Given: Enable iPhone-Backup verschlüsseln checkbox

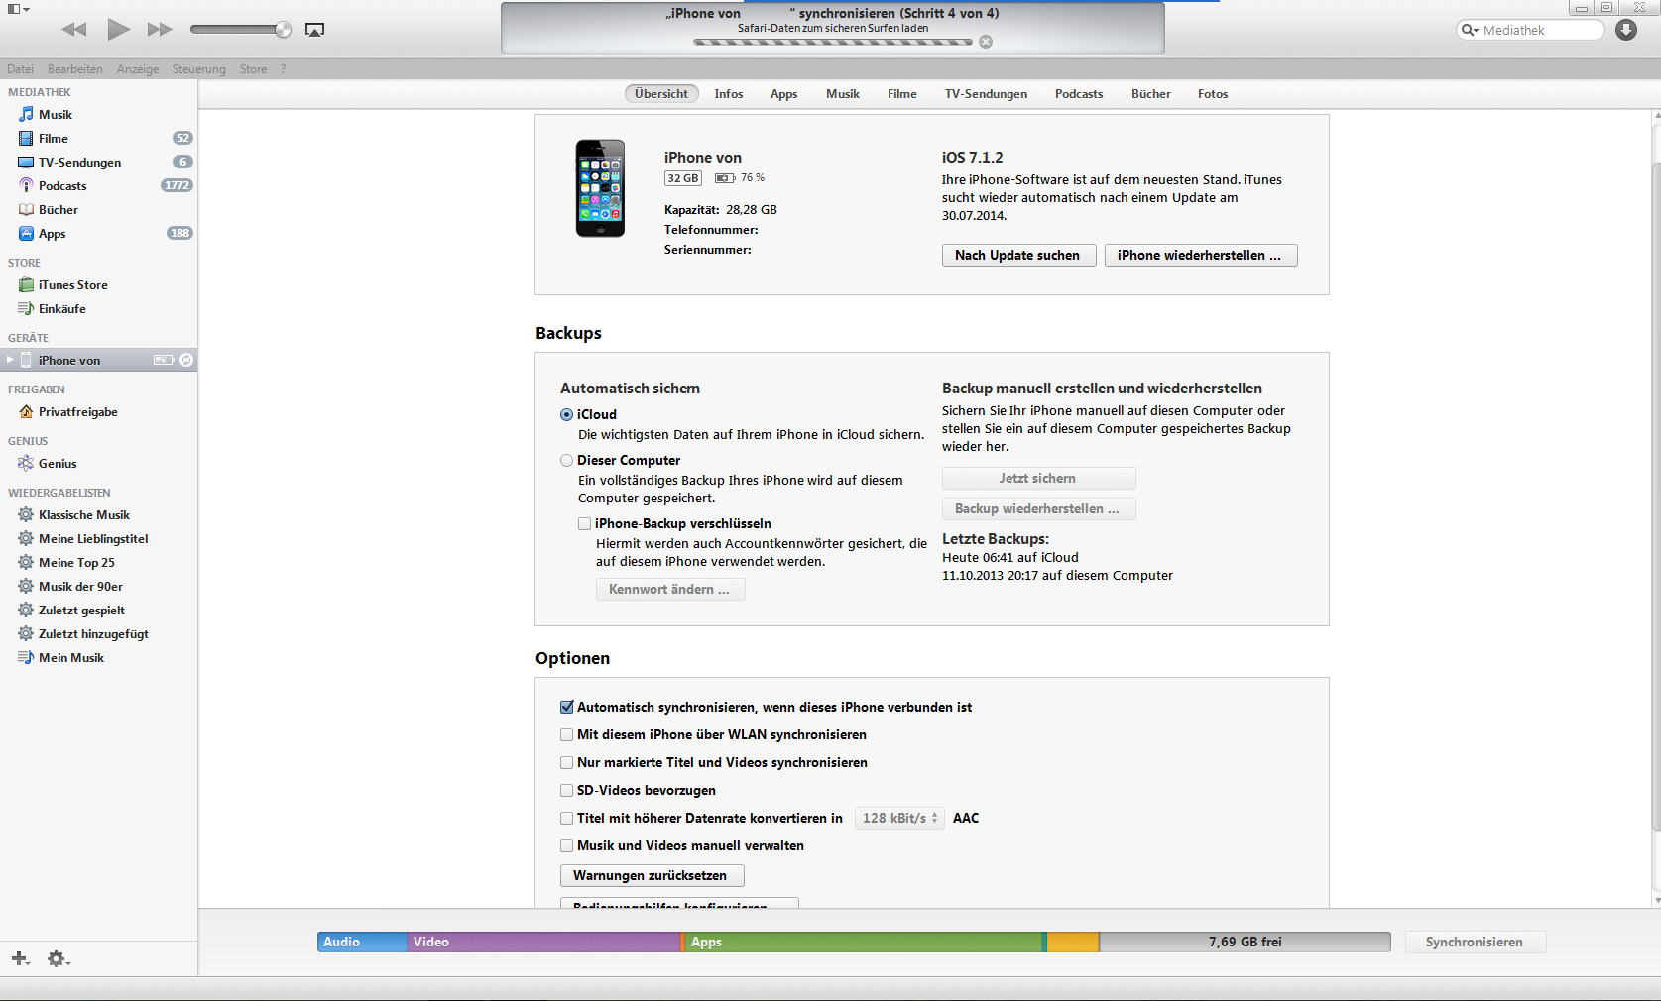Looking at the screenshot, I should pyautogui.click(x=585, y=524).
